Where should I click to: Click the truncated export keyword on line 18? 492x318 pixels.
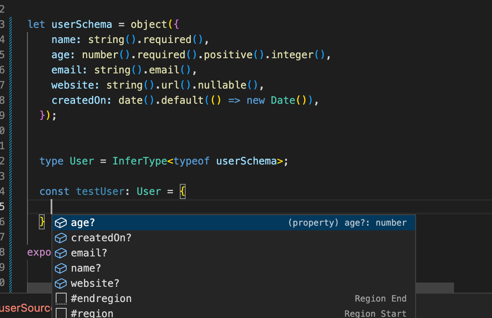coord(39,252)
